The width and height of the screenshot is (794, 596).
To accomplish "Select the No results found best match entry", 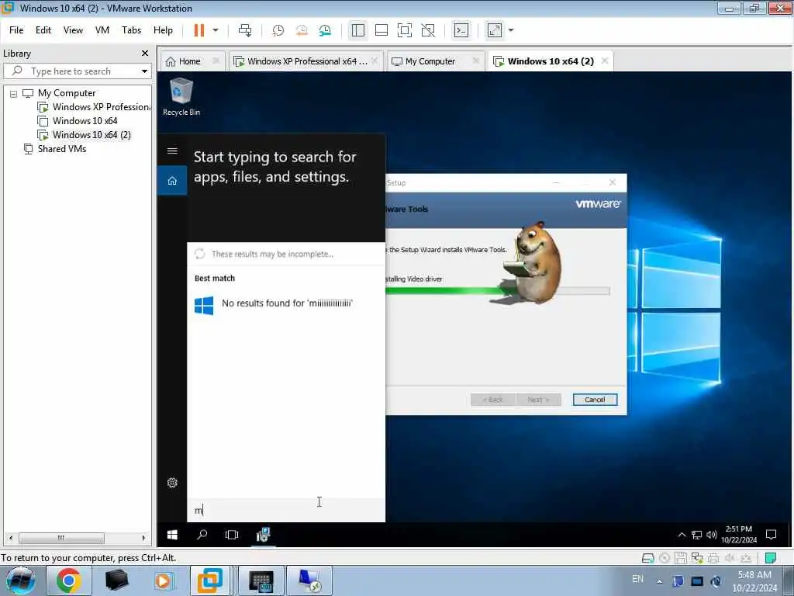I will [286, 304].
